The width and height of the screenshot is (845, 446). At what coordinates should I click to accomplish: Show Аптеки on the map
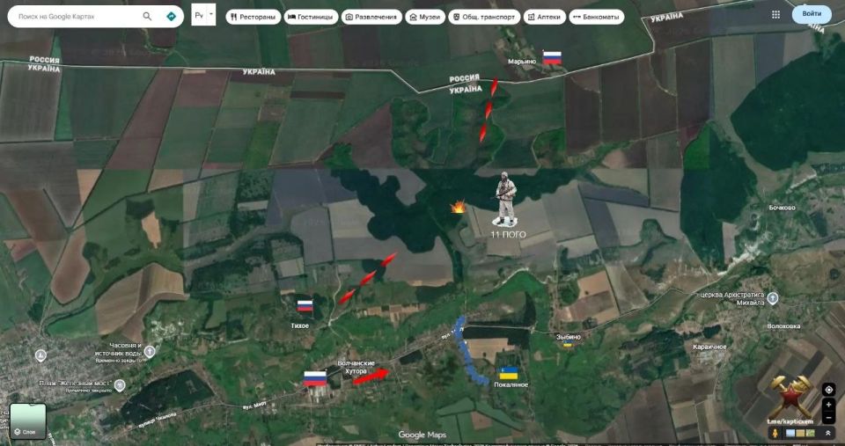[545, 17]
